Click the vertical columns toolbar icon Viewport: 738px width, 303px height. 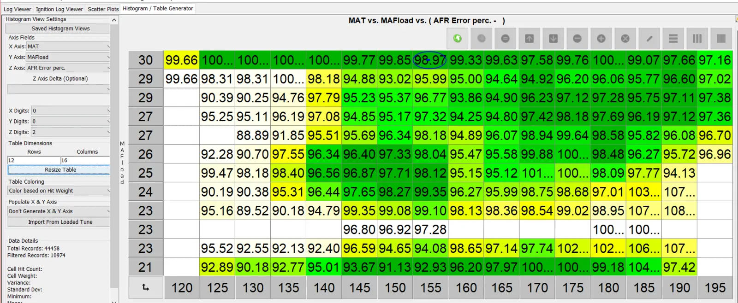(x=697, y=39)
